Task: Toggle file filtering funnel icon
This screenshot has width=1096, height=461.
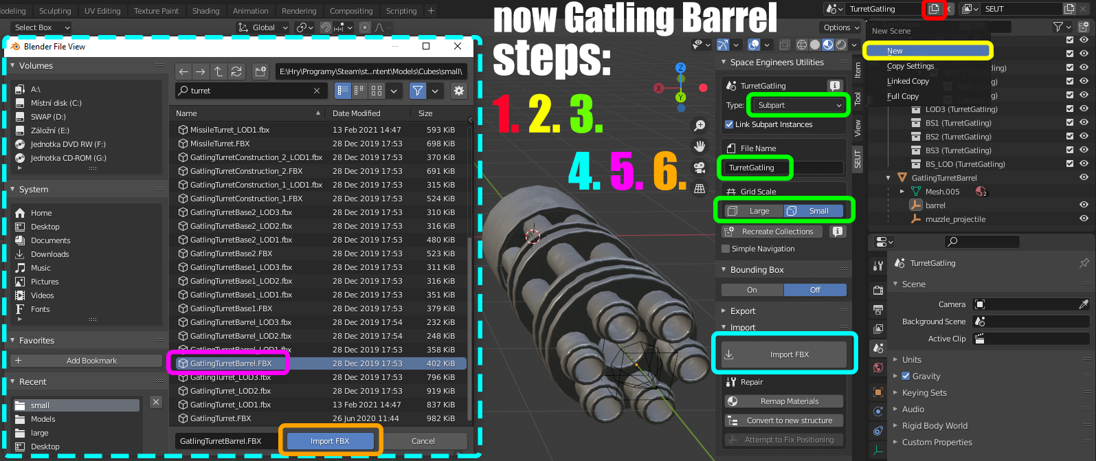Action: tap(417, 91)
